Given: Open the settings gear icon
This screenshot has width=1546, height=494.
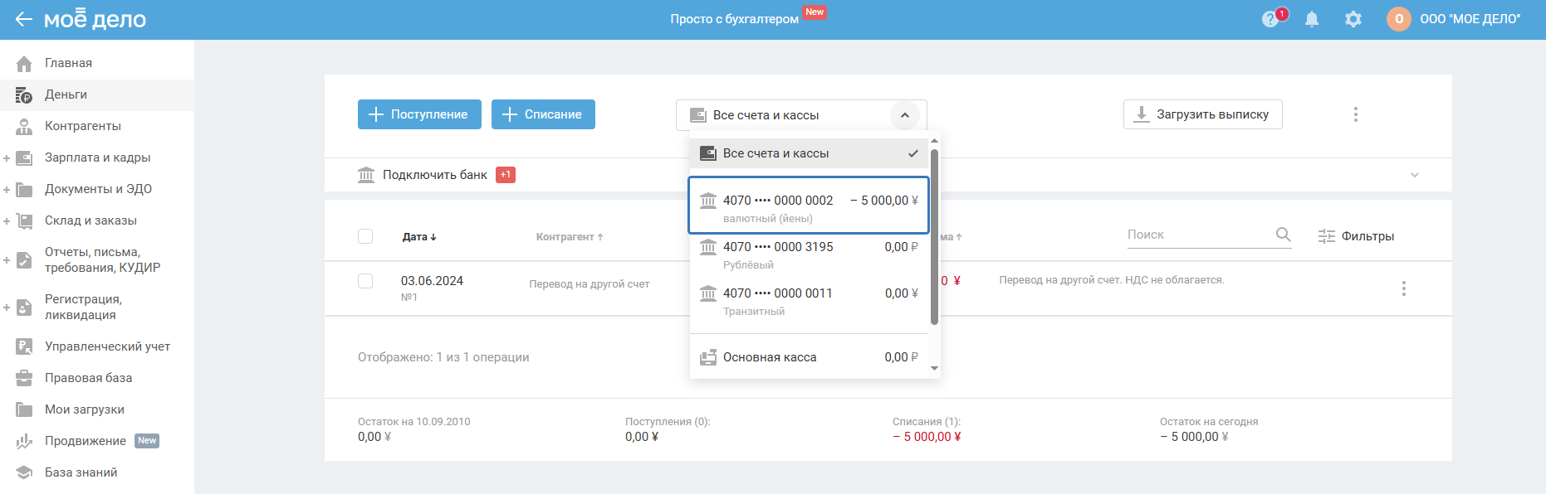Looking at the screenshot, I should tap(1353, 19).
